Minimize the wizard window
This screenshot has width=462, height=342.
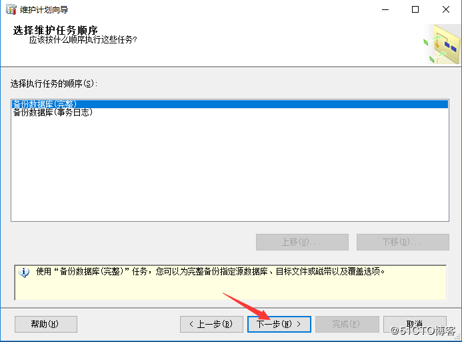coord(385,9)
